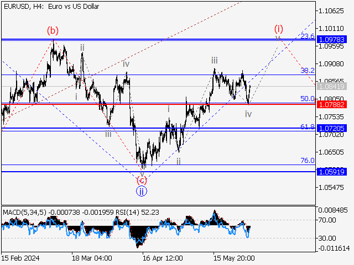354x265 pixels.
Task: Click the -0.011614 indicator scale value
Action: pyautogui.click(x=334, y=248)
